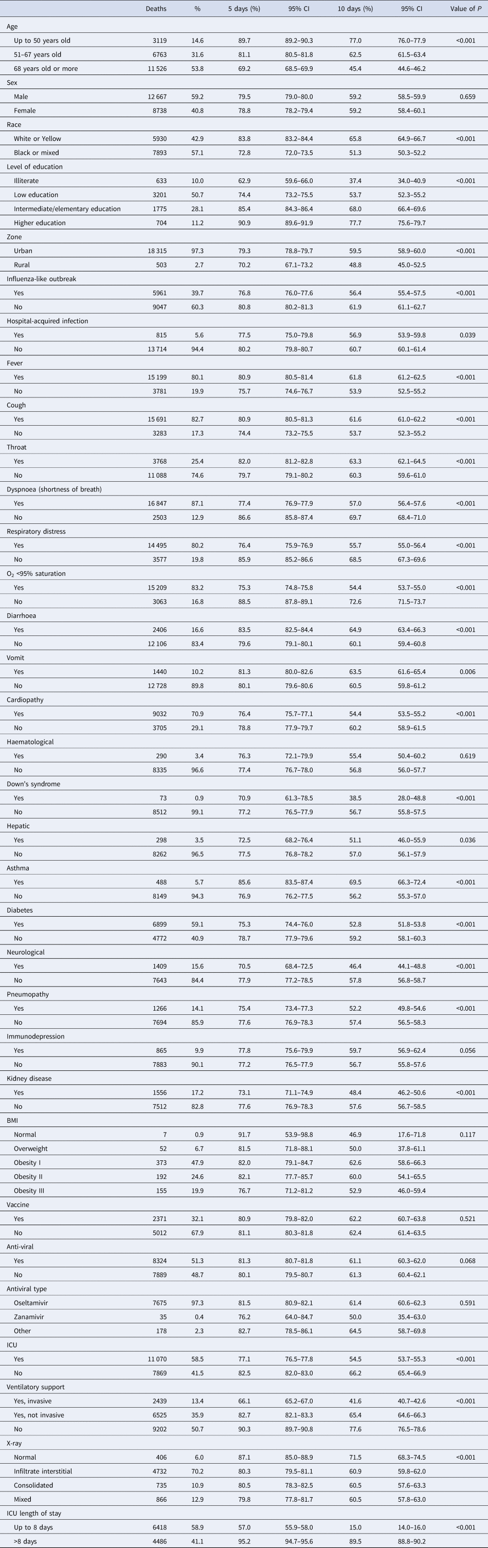488x1548 pixels.
Task: Select the Intermediate/elementary education row label
Action: click(67, 209)
